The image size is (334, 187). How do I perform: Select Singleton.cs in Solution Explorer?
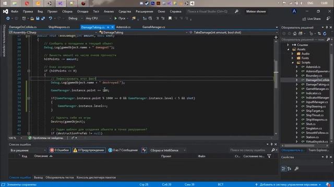314,128
